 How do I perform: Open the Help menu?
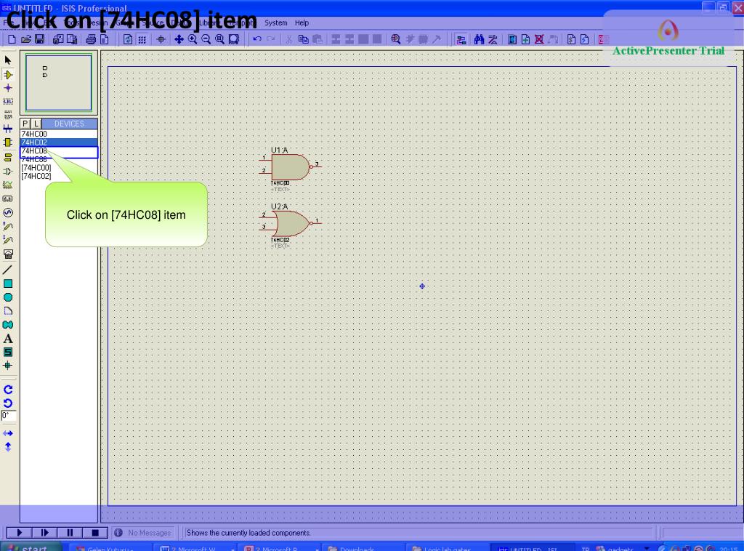pyautogui.click(x=302, y=23)
